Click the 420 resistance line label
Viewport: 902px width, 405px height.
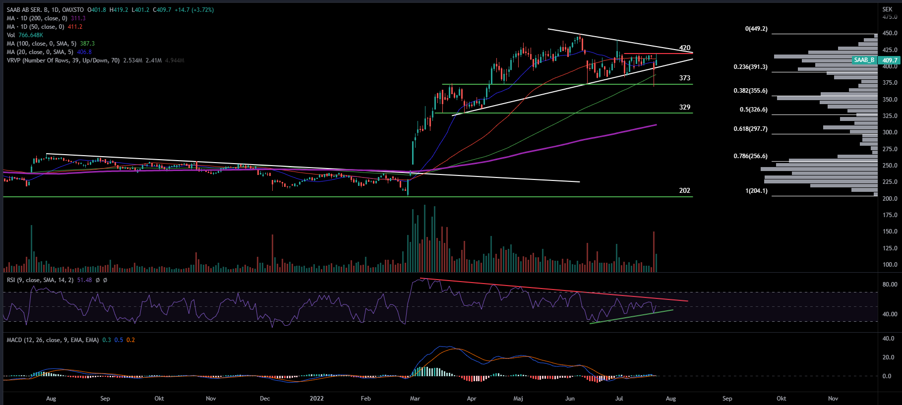[x=684, y=48]
